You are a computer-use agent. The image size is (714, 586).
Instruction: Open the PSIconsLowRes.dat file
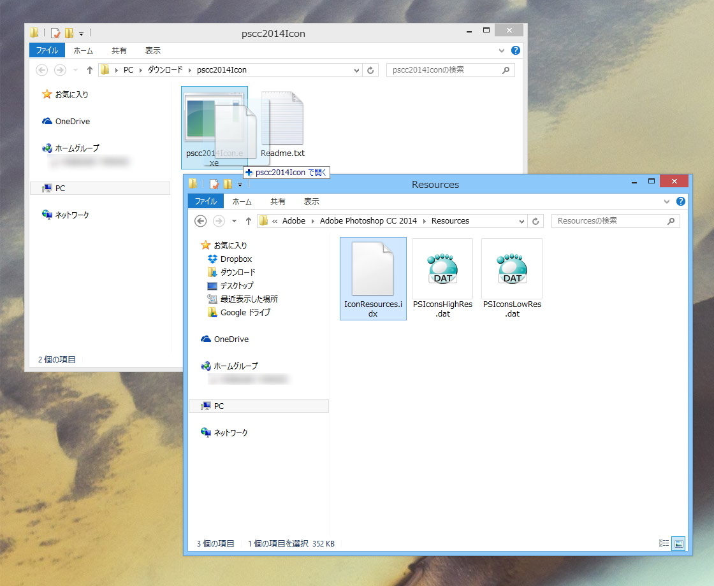(511, 268)
